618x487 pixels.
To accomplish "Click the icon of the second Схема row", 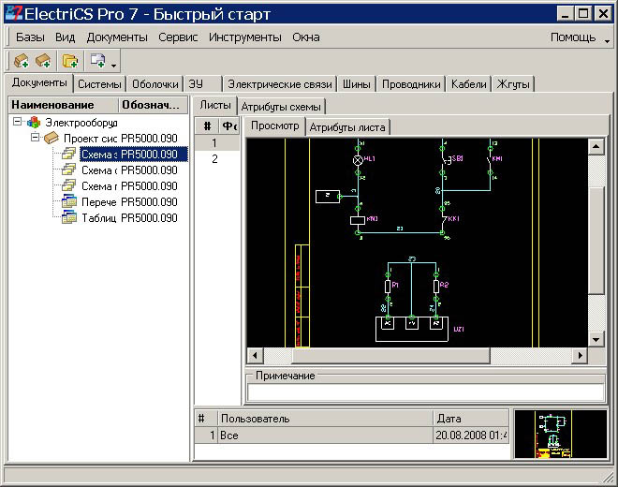I will 69,170.
